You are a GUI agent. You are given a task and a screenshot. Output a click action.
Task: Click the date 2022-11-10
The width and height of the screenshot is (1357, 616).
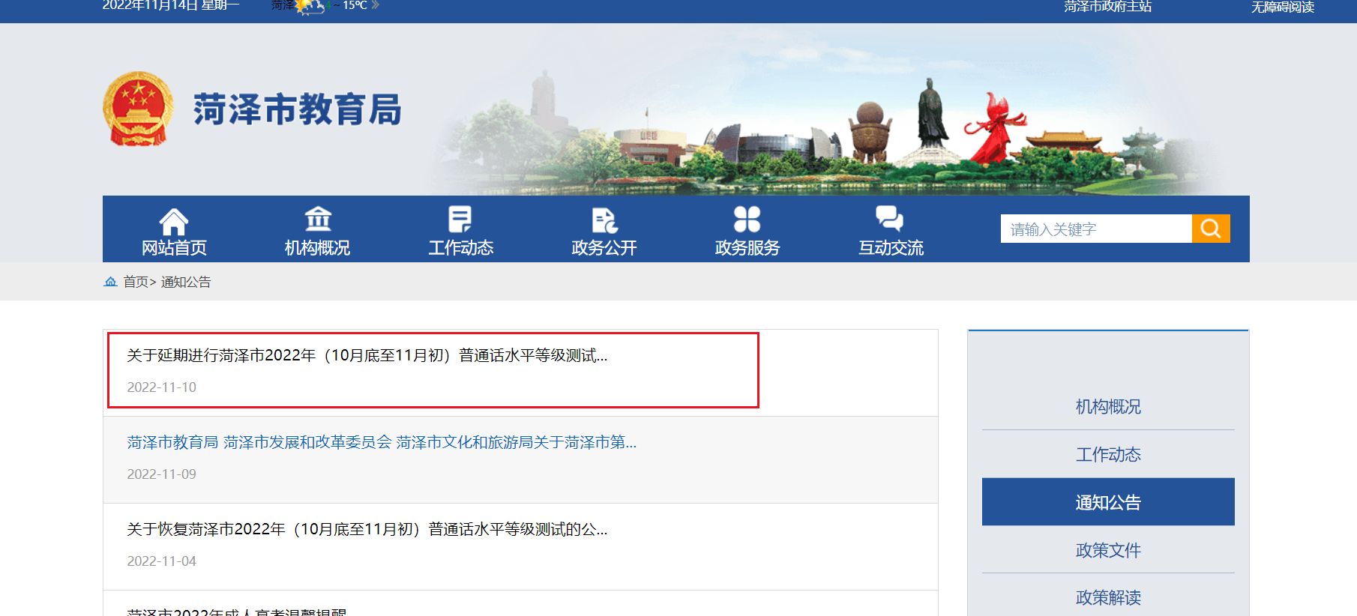click(162, 387)
